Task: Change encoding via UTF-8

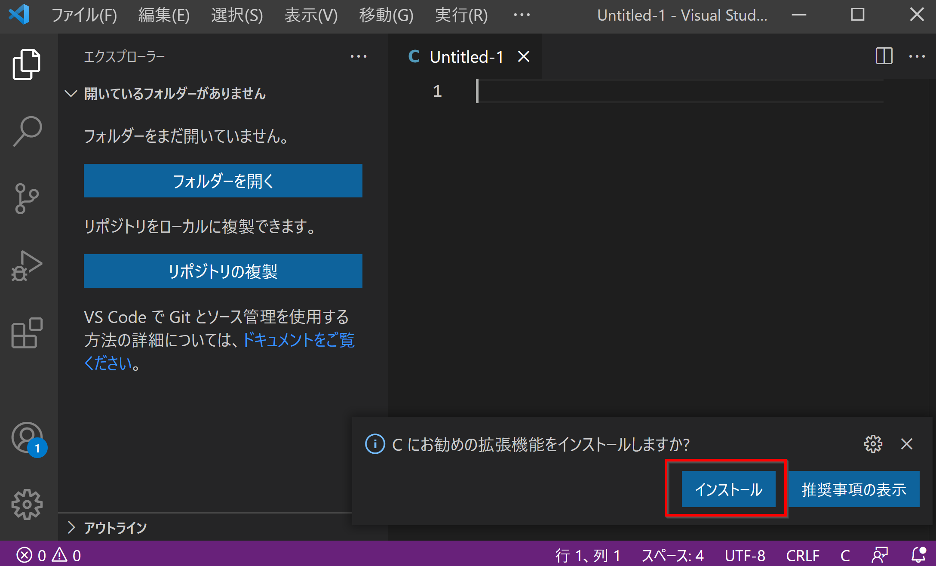Action: 745,555
